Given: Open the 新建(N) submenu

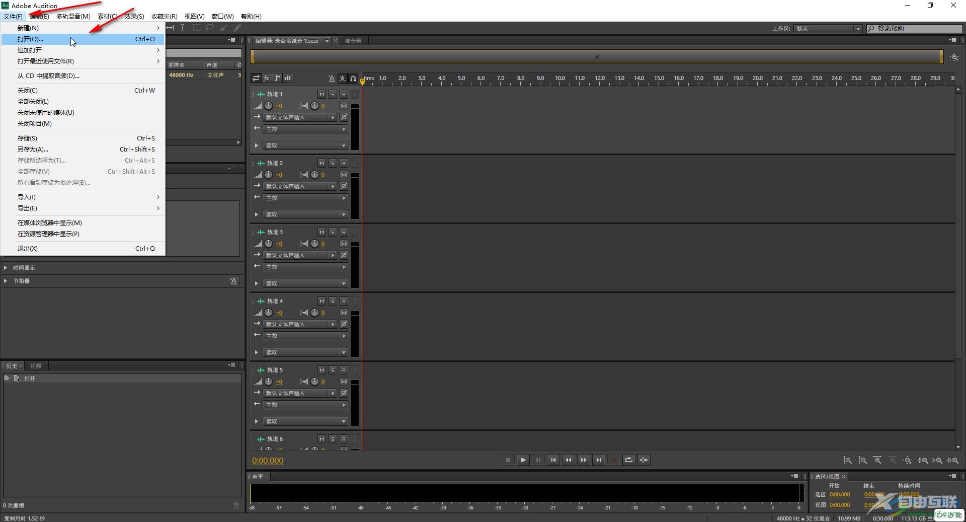Looking at the screenshot, I should [83, 28].
